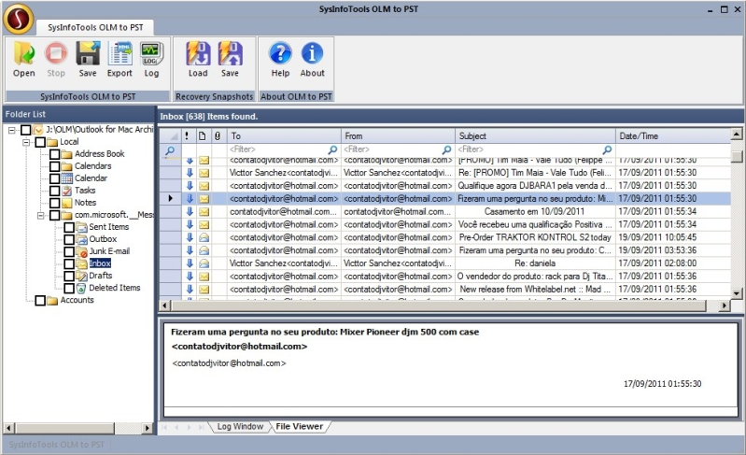Screen dimensions: 746x455
Task: Check the Notes folder checkbox
Action: click(55, 204)
